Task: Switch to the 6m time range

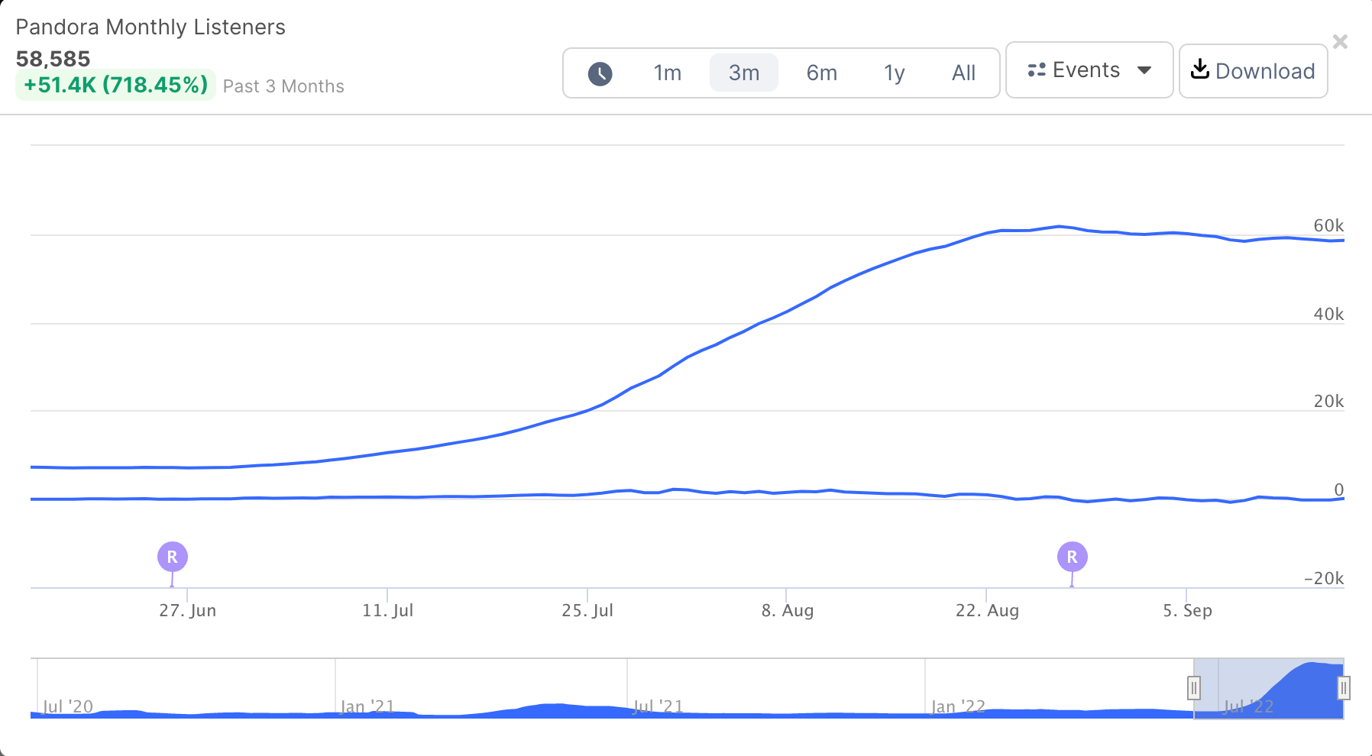Action: coord(821,73)
